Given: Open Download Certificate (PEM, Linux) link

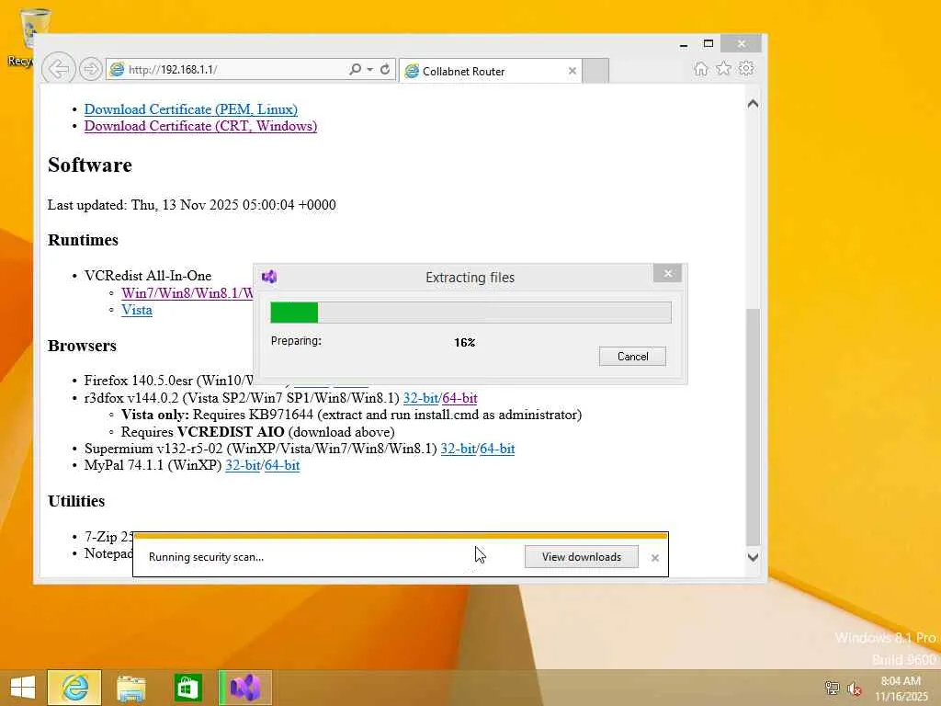Looking at the screenshot, I should tap(191, 109).
